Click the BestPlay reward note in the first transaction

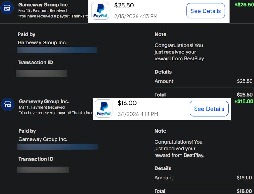coord(179,52)
